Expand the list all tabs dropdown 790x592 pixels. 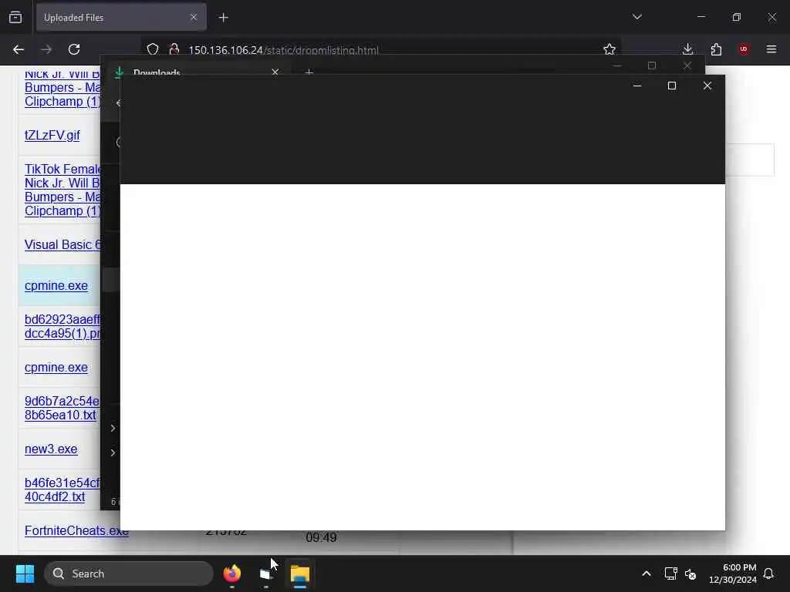[636, 17]
